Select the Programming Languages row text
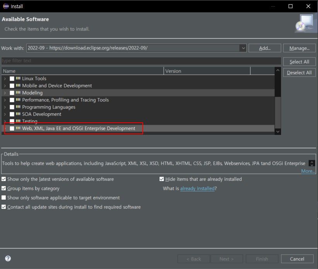The width and height of the screenshot is (318, 269). coord(49,107)
